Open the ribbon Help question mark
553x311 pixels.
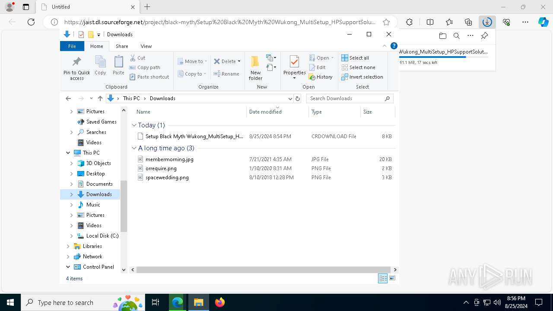tap(394, 46)
